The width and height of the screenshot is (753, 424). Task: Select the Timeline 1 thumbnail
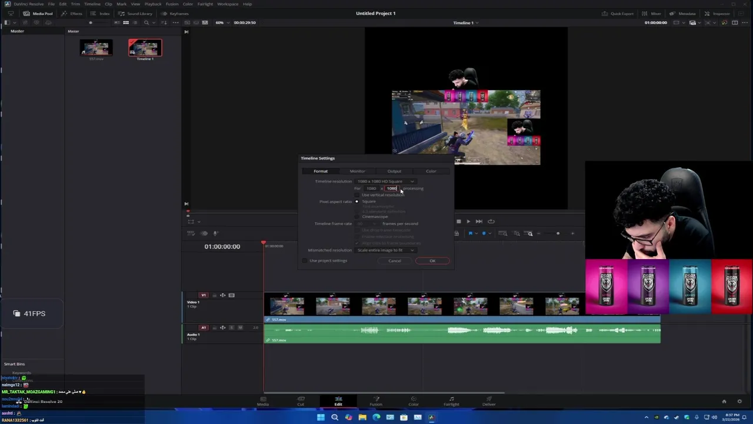(x=145, y=48)
